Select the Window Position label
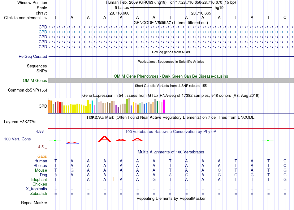 point(32,2)
